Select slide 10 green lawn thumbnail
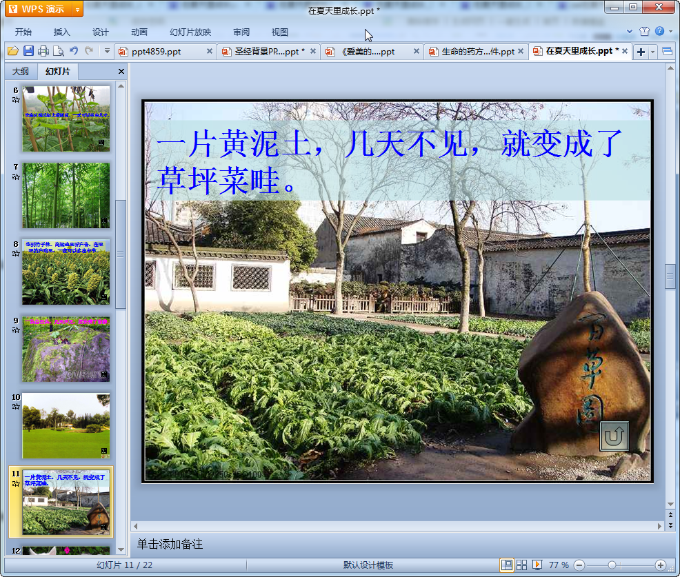The image size is (680, 577). coord(66,426)
